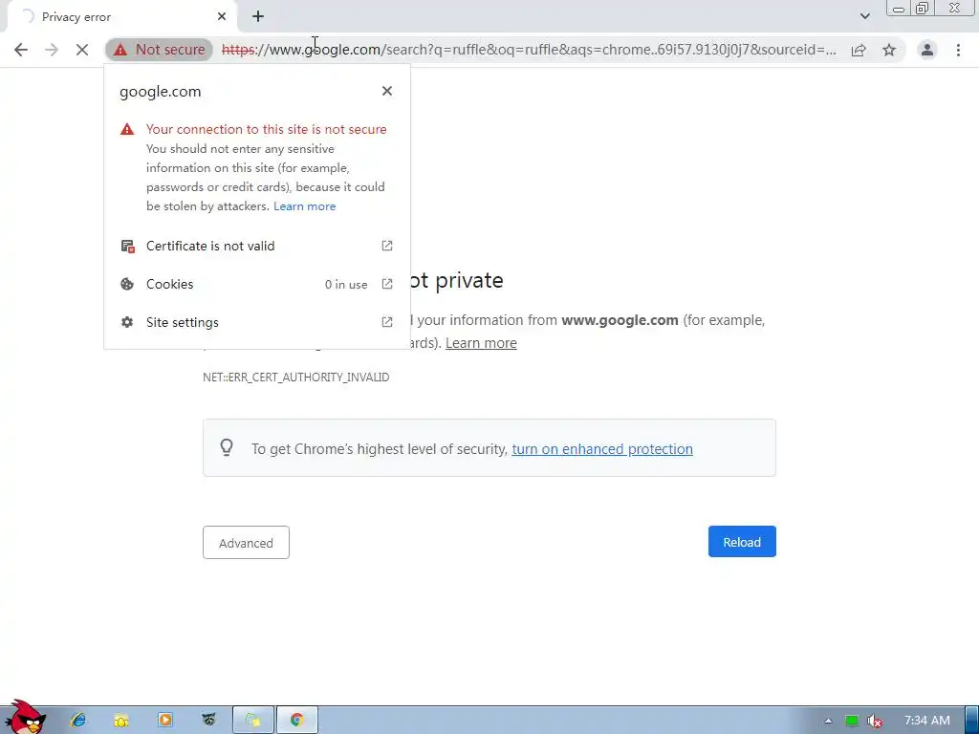Screen dimensions: 979x734
Task: Open a new tab
Action: (258, 17)
